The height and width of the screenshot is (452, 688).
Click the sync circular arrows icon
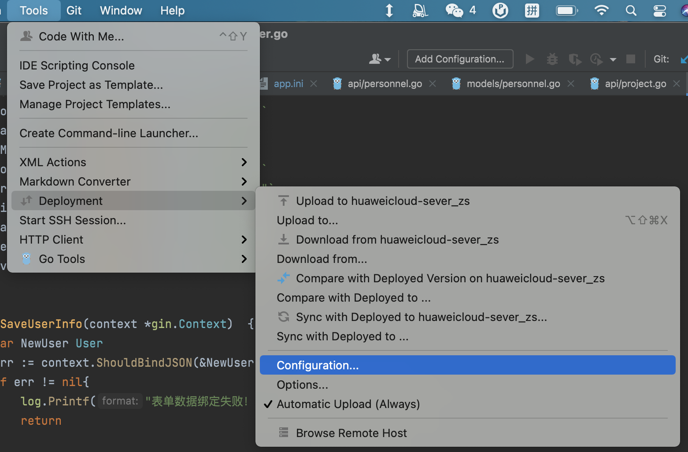tap(284, 317)
